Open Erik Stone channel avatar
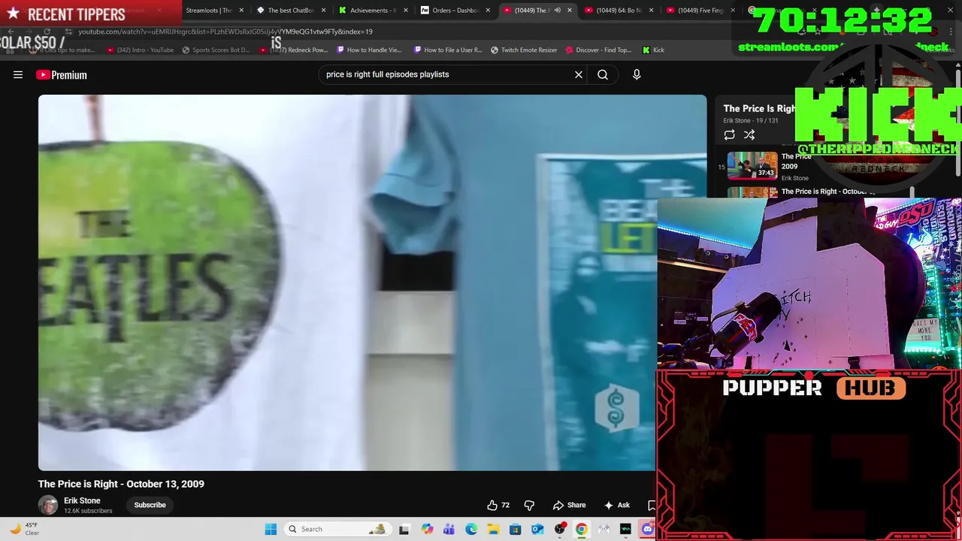Image resolution: width=962 pixels, height=541 pixels. (48, 505)
